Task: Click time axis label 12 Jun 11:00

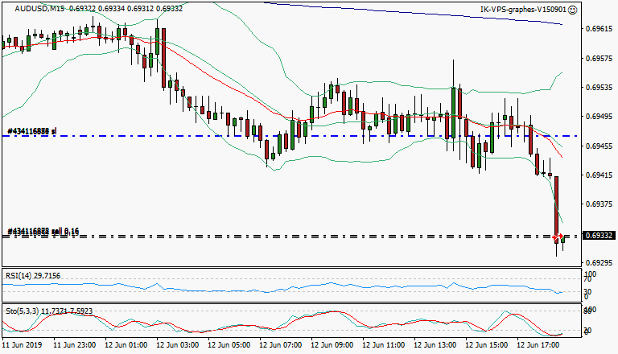Action: coord(383,345)
